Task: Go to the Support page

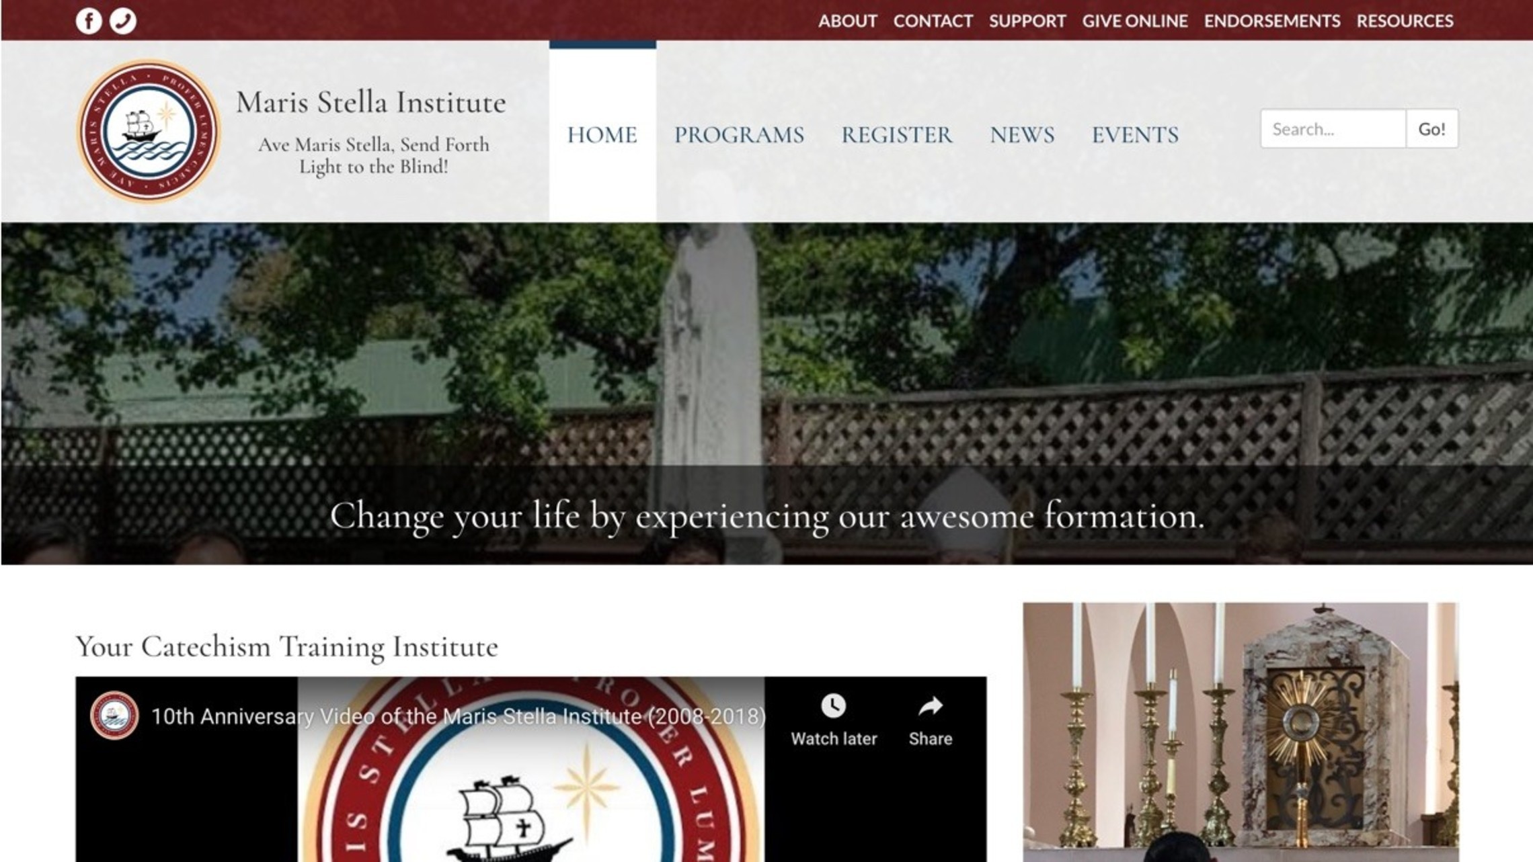Action: [1027, 21]
